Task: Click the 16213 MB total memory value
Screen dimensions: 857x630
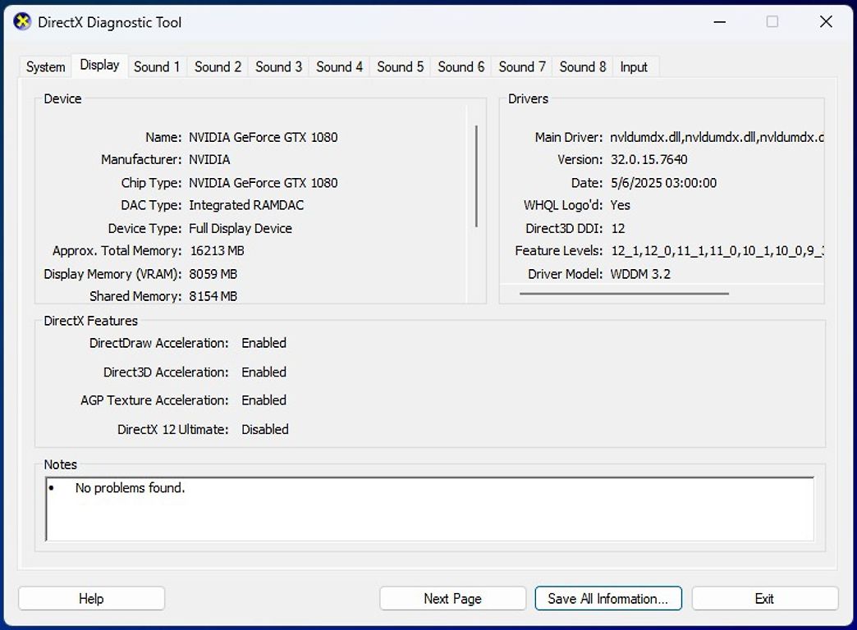Action: [217, 251]
